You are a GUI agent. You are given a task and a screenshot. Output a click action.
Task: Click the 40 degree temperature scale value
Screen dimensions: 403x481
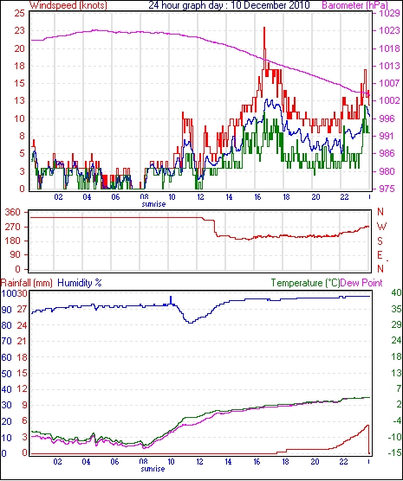[x=397, y=293]
